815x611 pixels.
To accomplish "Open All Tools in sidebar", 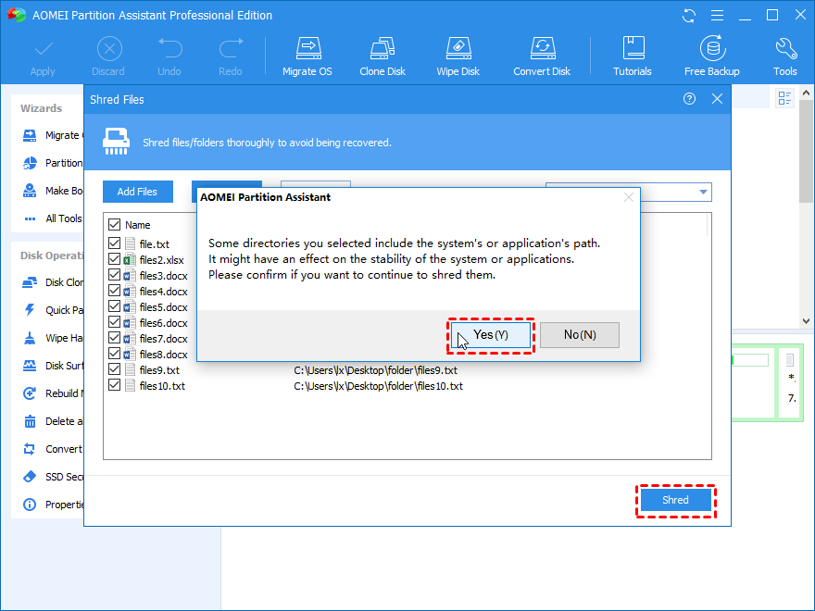I will (52, 218).
